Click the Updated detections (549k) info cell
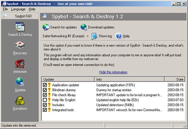 (115, 105)
